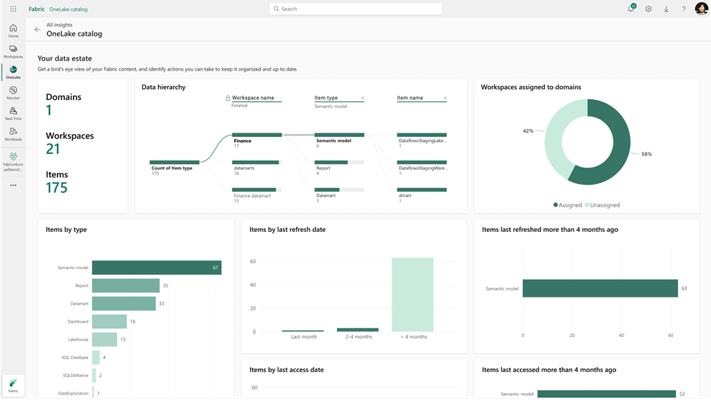711x404 pixels.
Task: Click the Assigned legend swatch
Action: [x=556, y=205]
